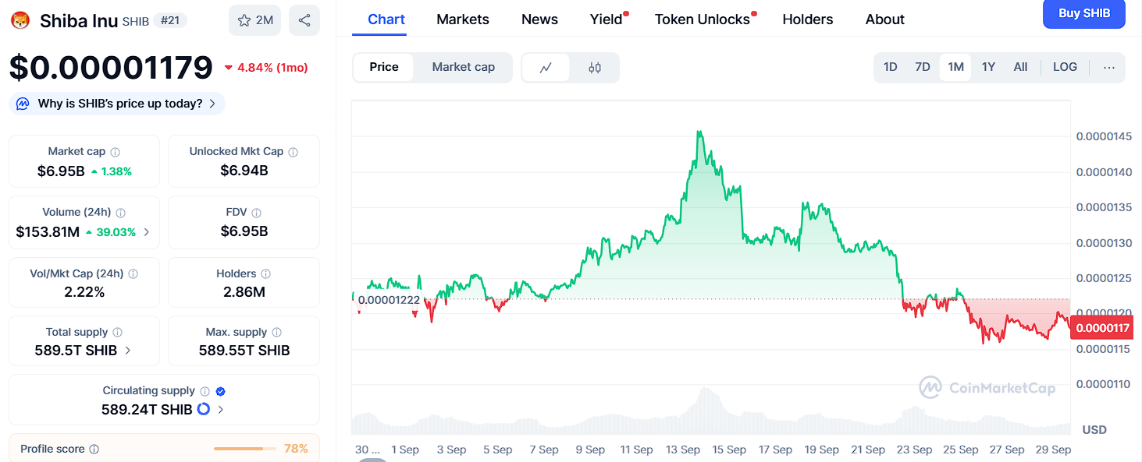Click the verified badge by Circulating supply
Screen dimensions: 1142x462
coord(220,391)
